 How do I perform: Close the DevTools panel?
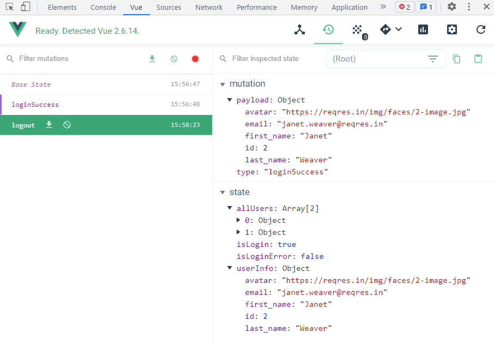(486, 7)
